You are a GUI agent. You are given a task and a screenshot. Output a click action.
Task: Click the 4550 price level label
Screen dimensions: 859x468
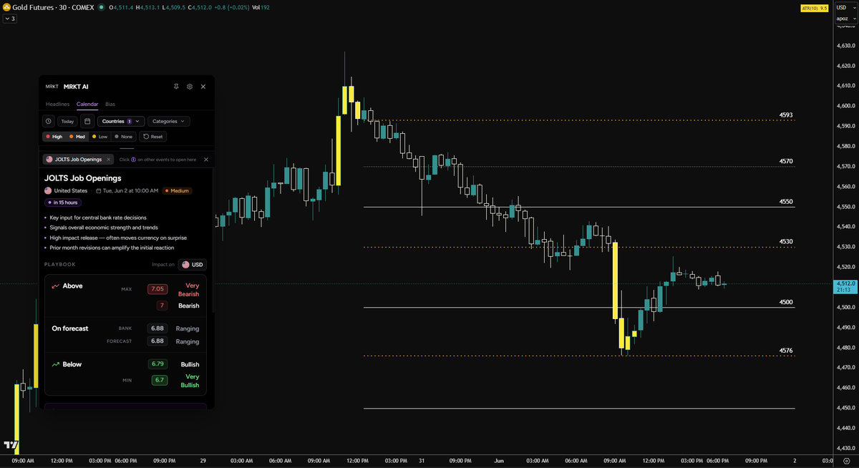786,202
